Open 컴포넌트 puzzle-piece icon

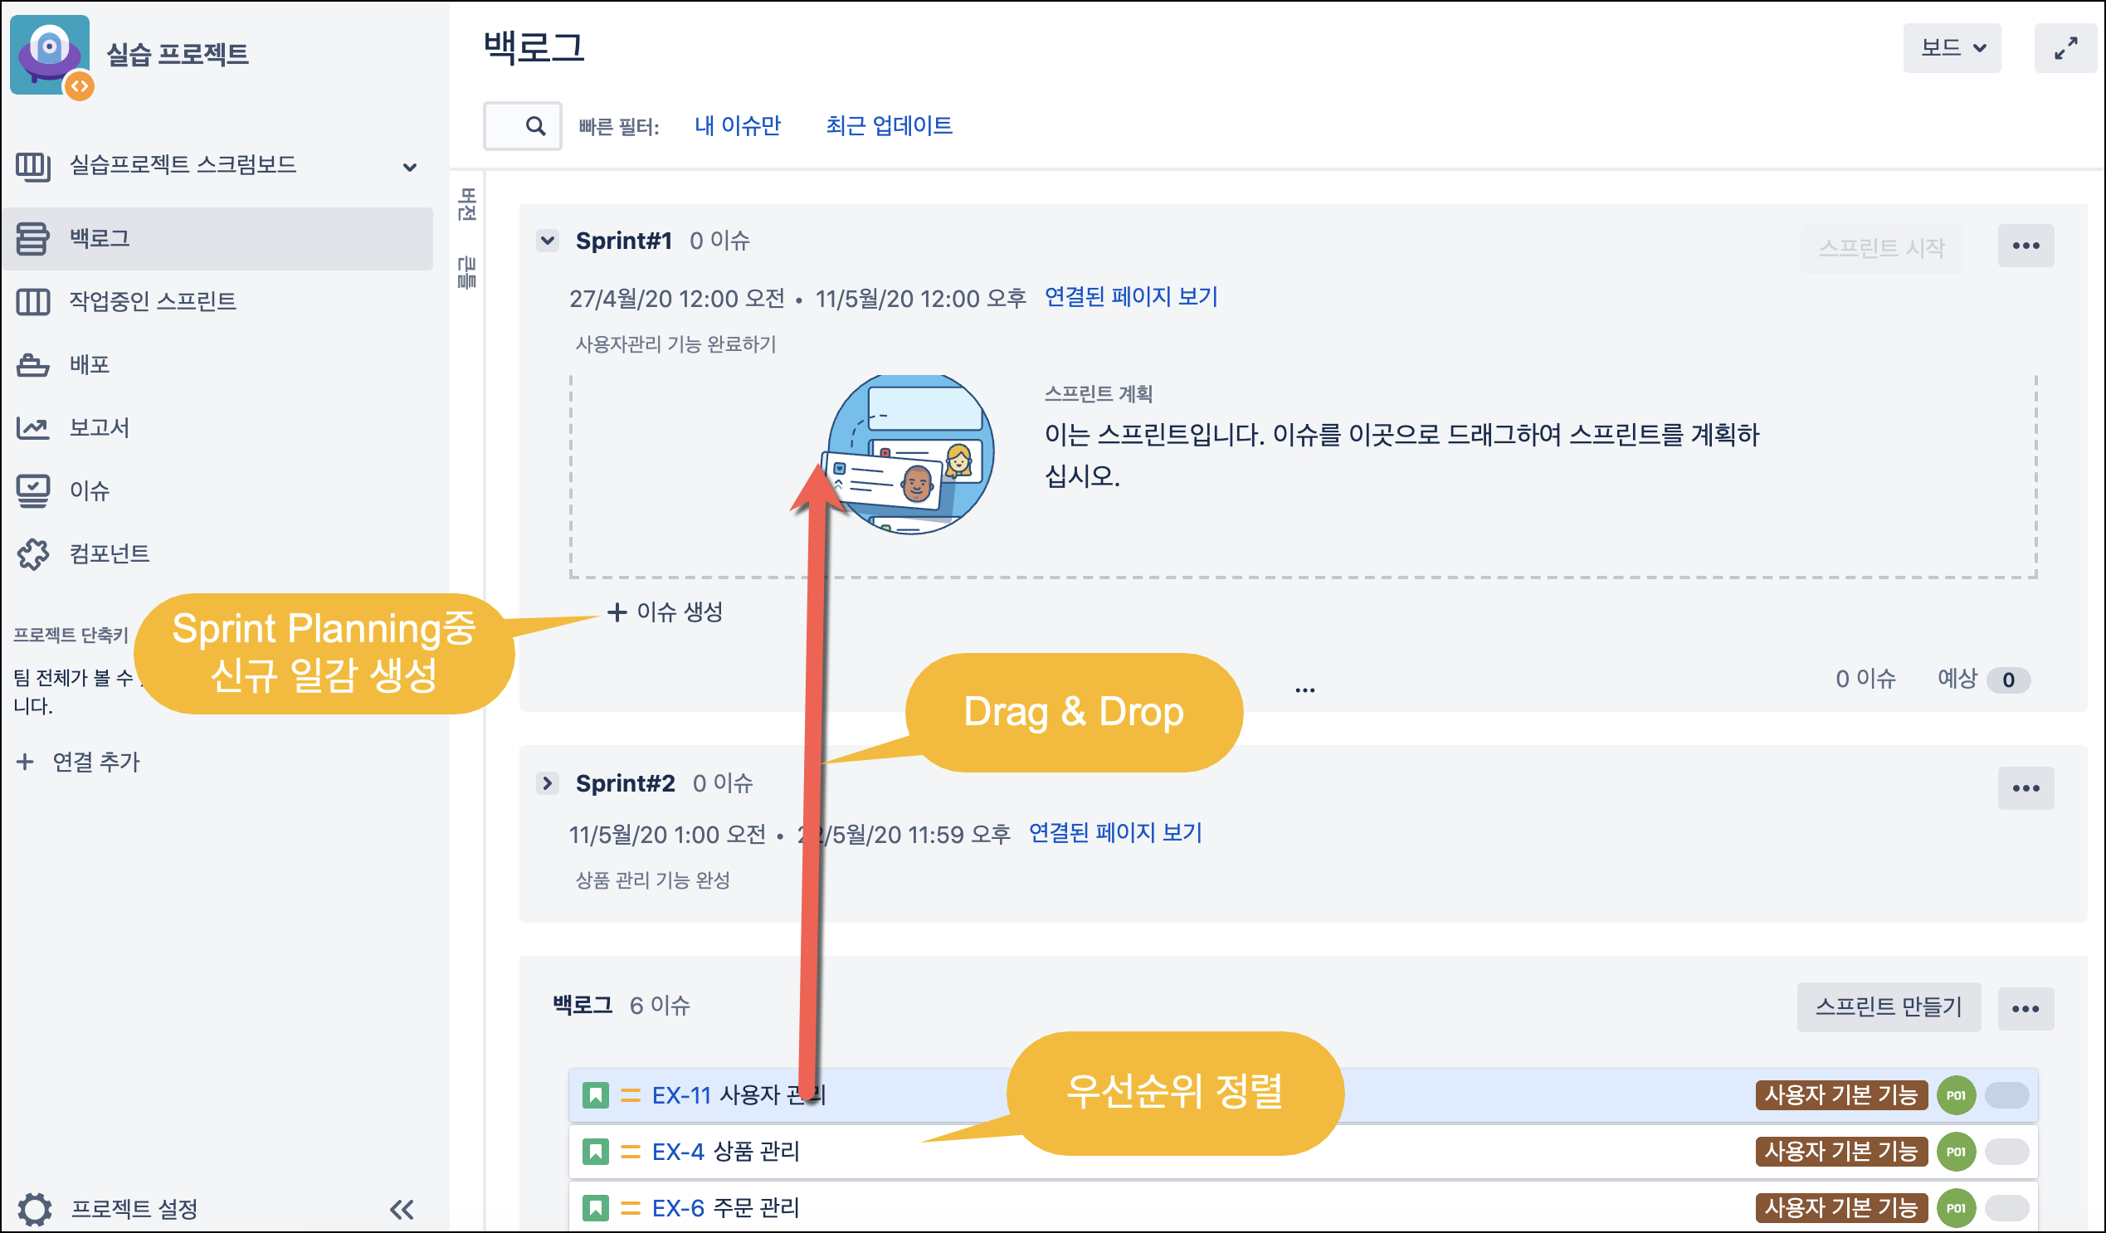point(33,553)
